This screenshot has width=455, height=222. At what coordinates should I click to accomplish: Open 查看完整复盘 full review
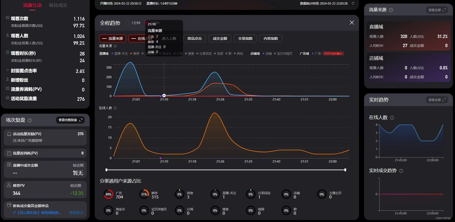(x=70, y=120)
